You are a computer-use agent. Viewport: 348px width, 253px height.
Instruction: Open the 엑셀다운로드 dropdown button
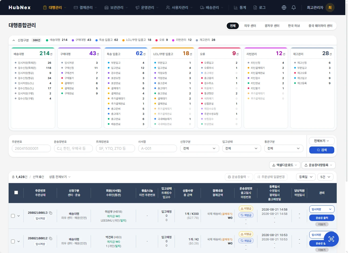[x=285, y=165]
